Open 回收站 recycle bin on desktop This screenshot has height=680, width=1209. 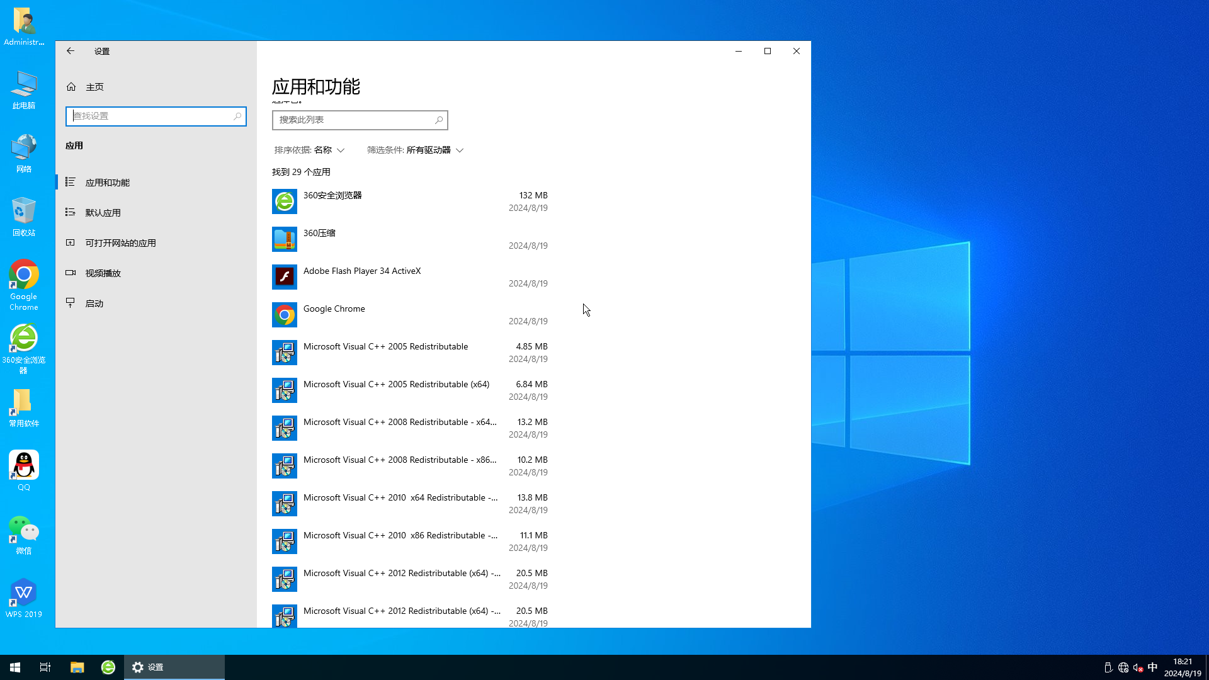[x=24, y=217]
